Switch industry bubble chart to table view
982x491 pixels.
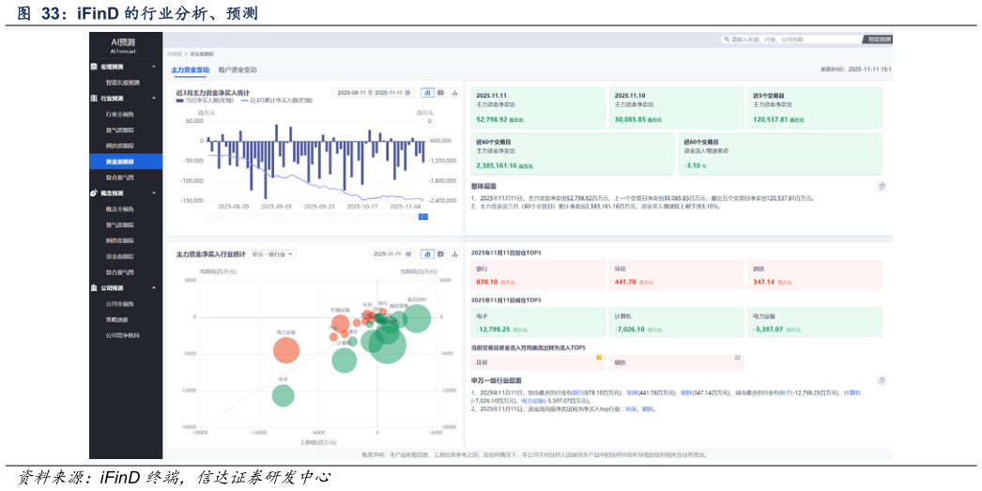[440, 253]
